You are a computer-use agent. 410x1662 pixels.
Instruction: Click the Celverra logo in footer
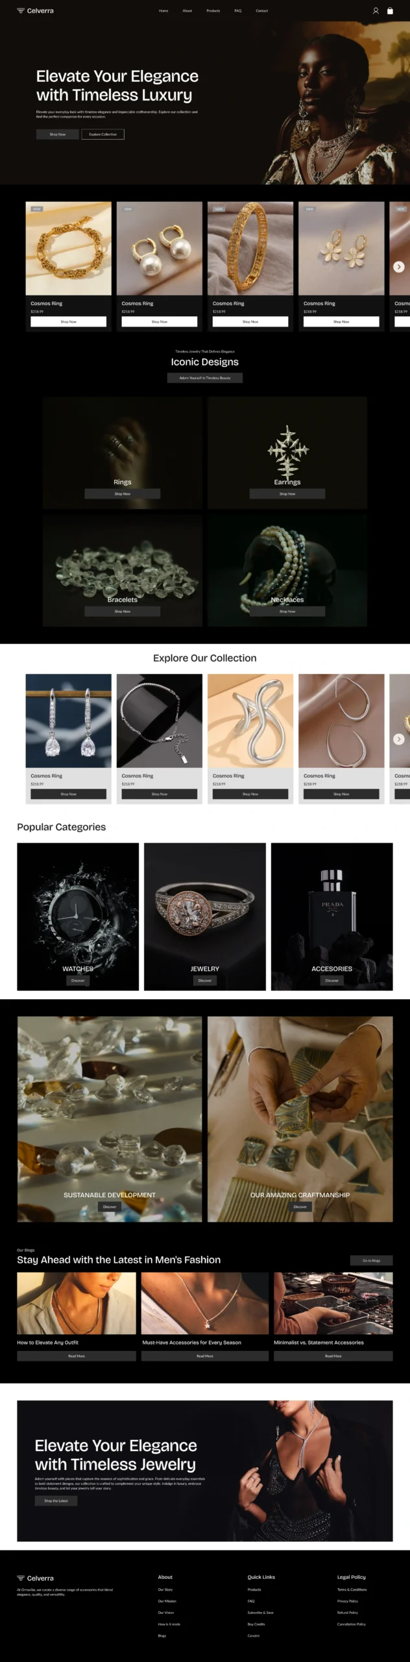[x=35, y=1578]
